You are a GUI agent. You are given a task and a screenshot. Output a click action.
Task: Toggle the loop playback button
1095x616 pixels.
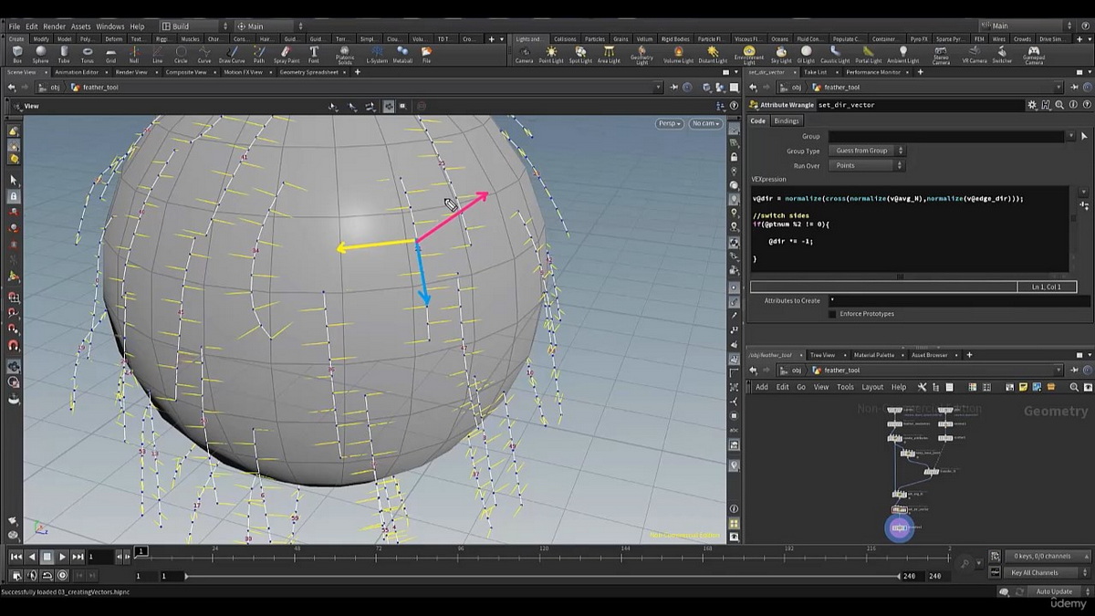(47, 575)
